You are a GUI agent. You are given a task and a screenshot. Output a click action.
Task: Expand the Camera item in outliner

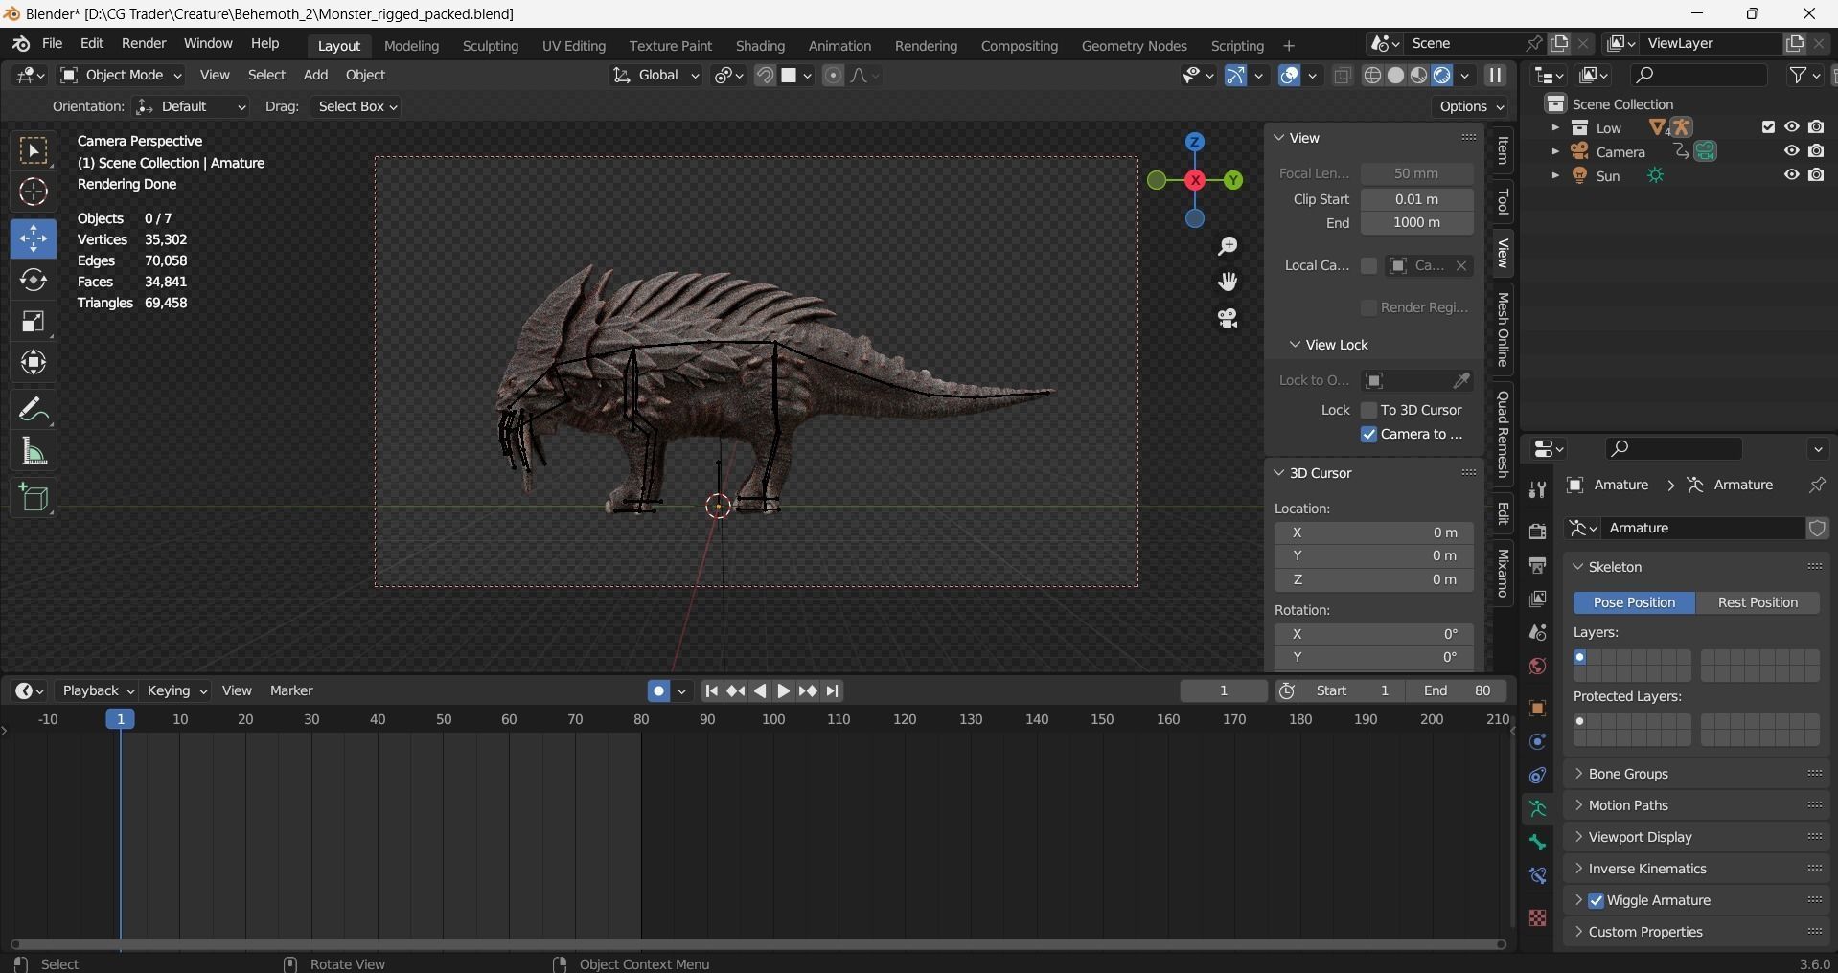1554,151
